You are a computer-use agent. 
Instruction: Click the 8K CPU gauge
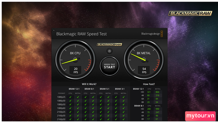point(75,60)
